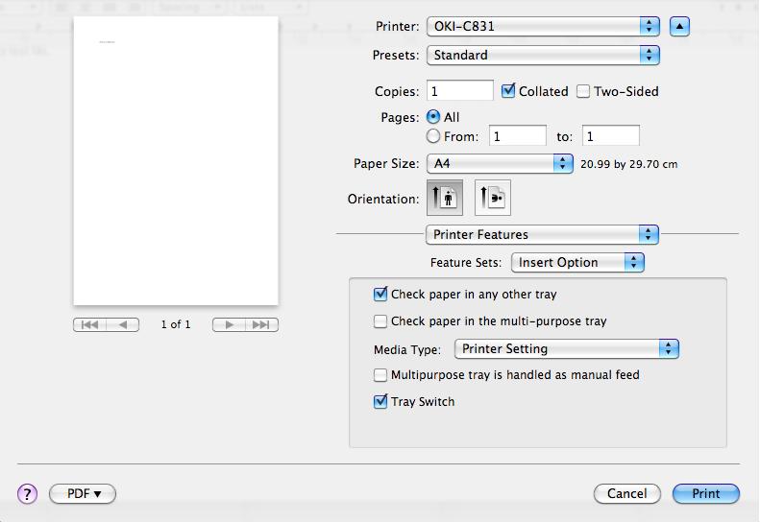This screenshot has height=522, width=760.
Task: Open Media Type dropdown showing Printer Setting
Action: (x=567, y=349)
